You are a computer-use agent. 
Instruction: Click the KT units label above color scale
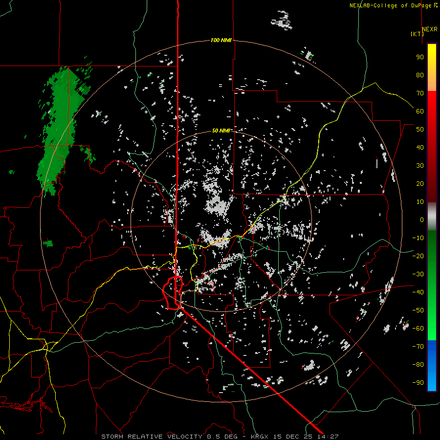click(x=418, y=34)
